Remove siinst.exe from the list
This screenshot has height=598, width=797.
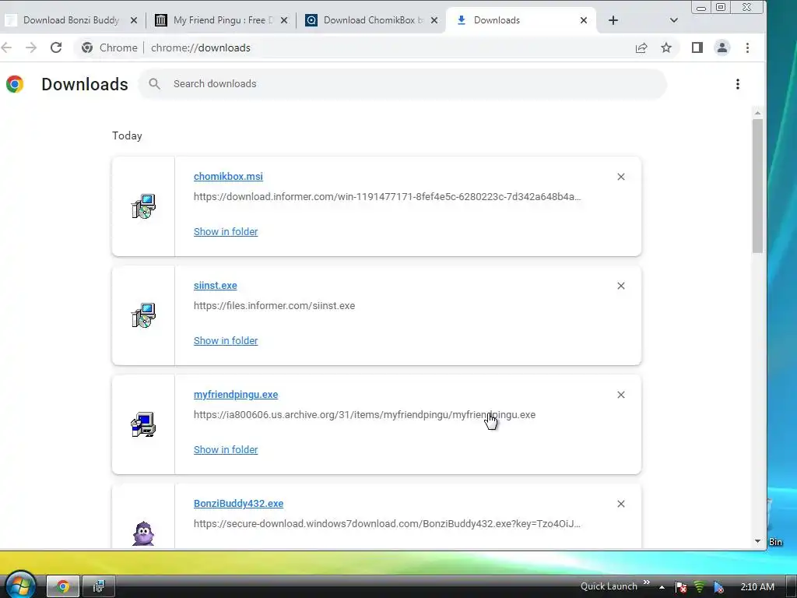(621, 286)
